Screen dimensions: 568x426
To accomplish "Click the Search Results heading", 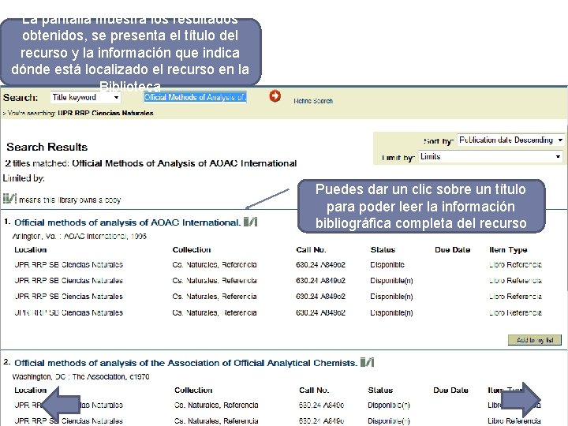I will point(47,147).
